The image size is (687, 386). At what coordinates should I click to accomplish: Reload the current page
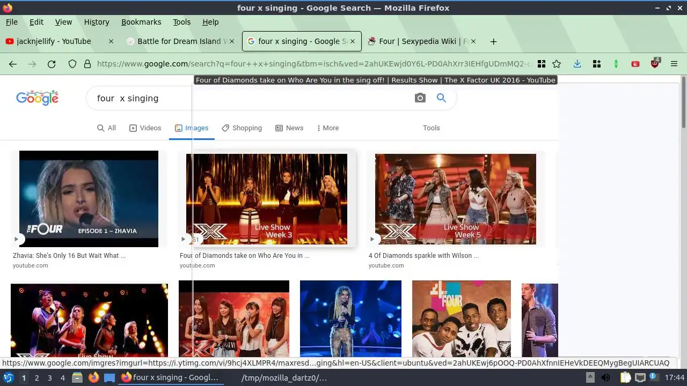point(52,64)
